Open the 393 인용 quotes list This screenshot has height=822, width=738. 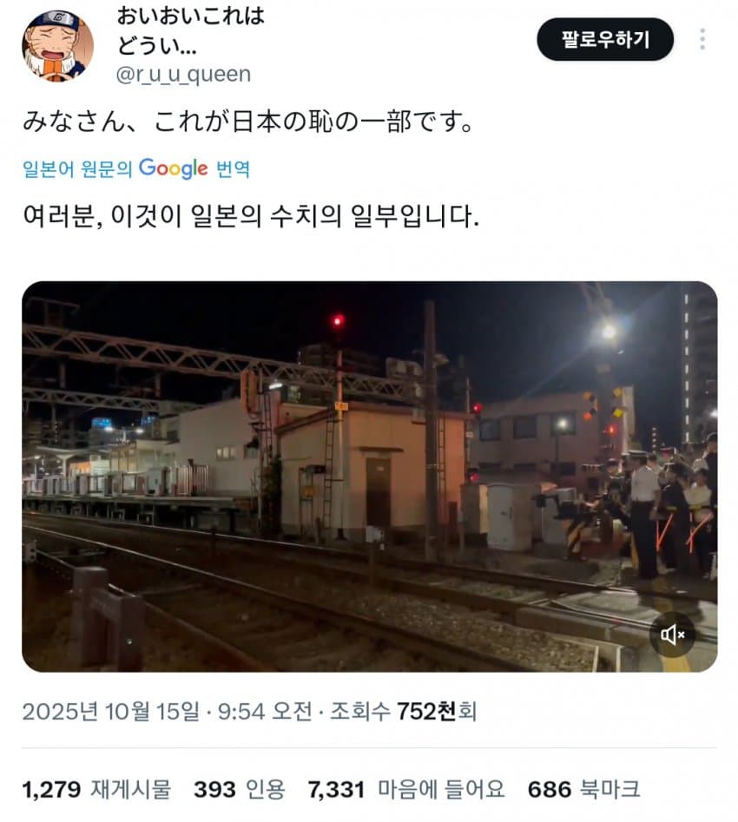pos(239,790)
